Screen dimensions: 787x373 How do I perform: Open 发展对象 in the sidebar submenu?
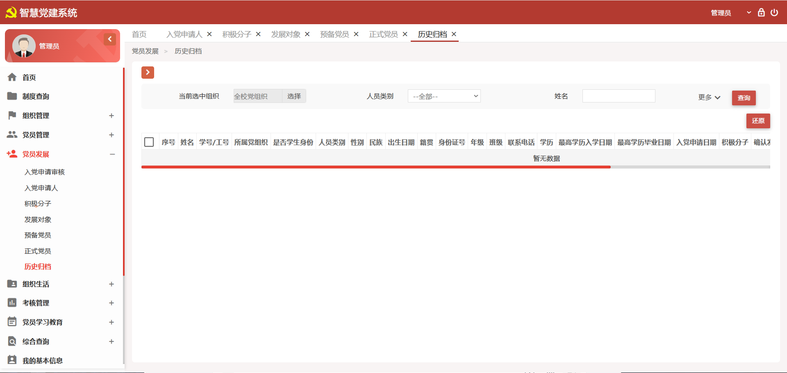point(38,219)
